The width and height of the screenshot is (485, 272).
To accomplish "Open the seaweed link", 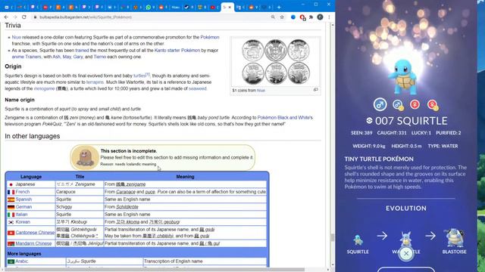I will [197, 88].
